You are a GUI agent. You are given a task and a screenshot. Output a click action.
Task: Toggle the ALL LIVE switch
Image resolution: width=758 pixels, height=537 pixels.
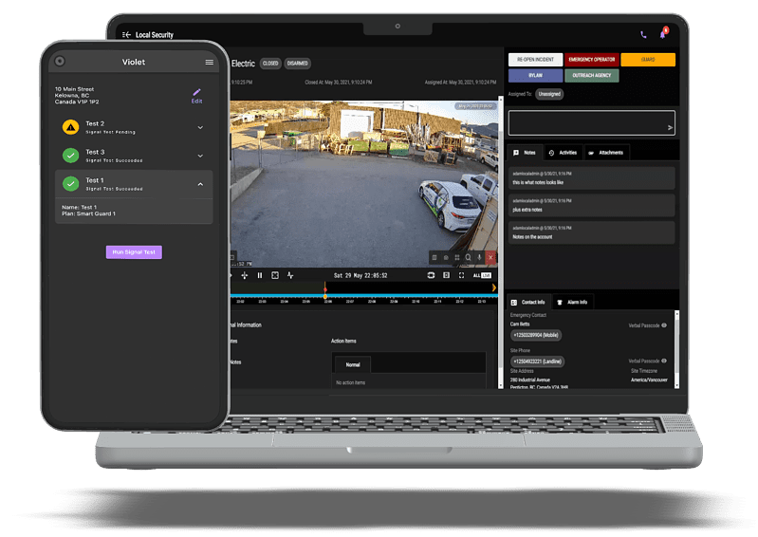point(482,275)
